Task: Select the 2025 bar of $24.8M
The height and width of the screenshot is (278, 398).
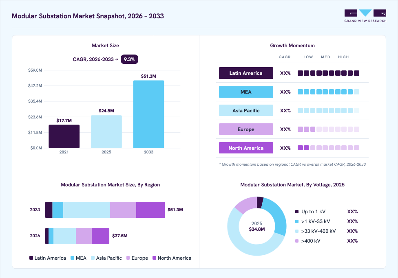Action: click(x=106, y=131)
